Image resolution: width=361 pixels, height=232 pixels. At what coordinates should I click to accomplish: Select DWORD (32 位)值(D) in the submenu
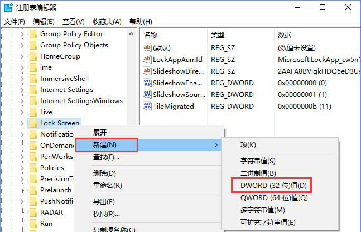280,186
